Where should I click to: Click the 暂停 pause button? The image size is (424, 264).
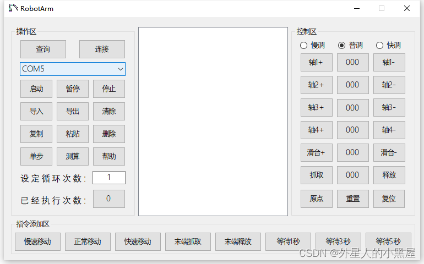[x=73, y=89]
